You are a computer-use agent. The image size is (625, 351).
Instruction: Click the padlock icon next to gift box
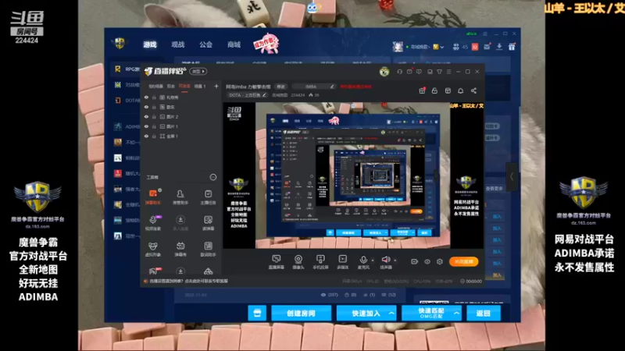click(x=434, y=90)
